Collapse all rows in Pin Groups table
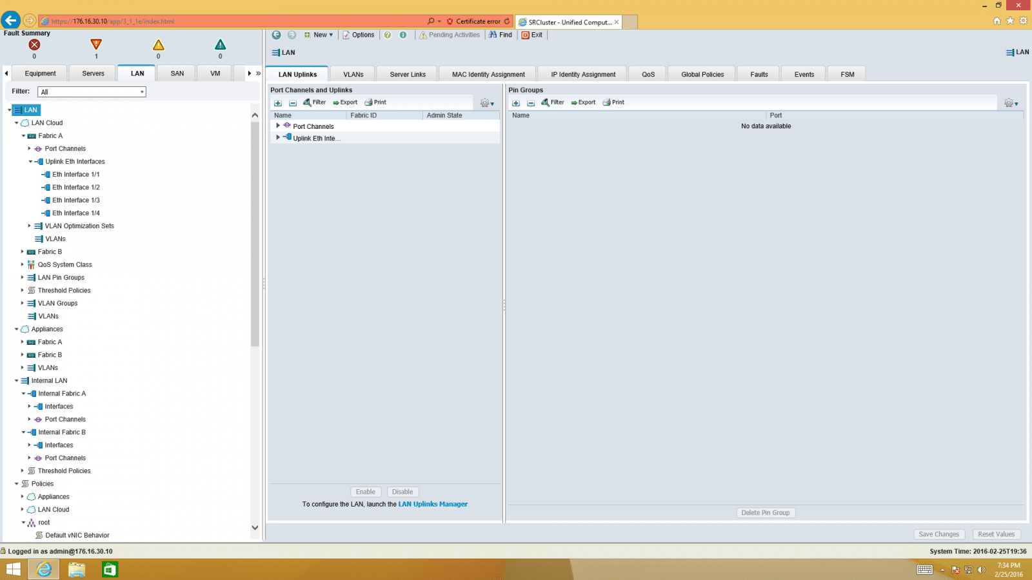Viewport: 1032px width, 580px height. tap(531, 103)
